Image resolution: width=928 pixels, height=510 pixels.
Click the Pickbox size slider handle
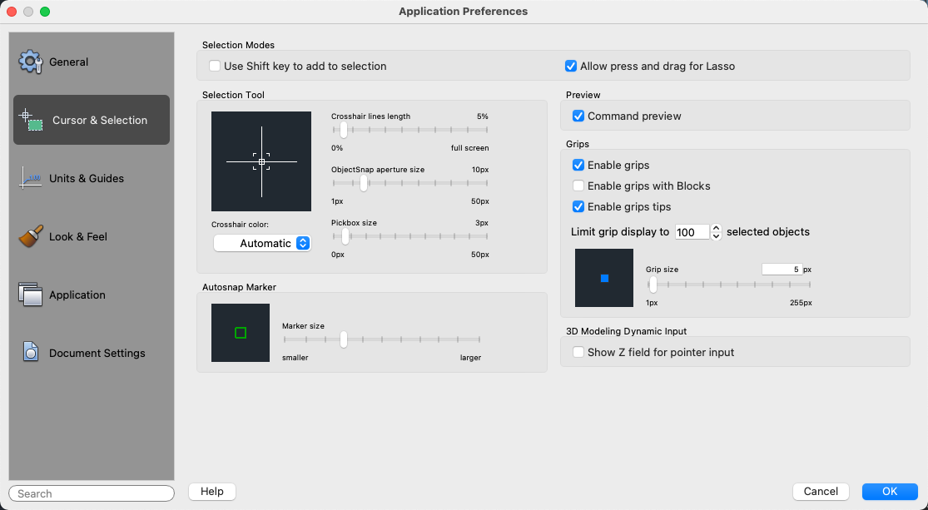click(345, 236)
